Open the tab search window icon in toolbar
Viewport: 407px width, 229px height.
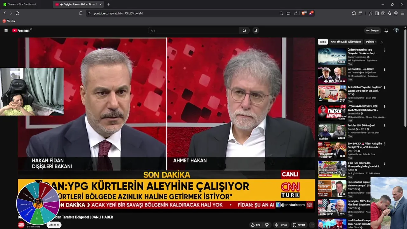pos(360,13)
